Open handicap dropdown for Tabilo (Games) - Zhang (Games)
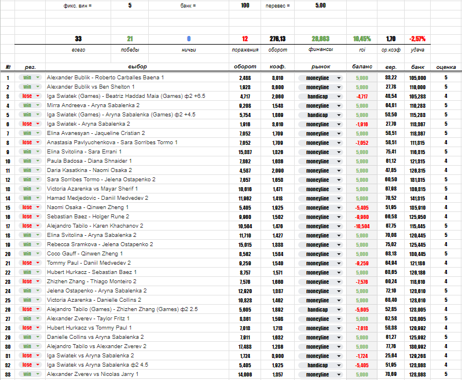Image resolution: width=462 pixels, height=380 pixels. point(321,309)
